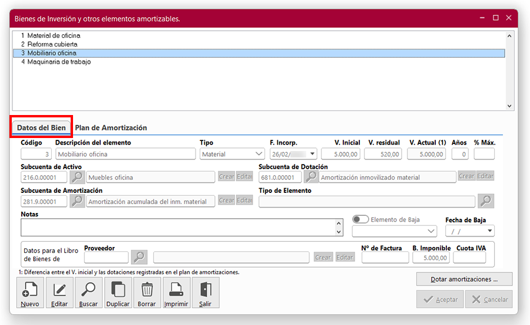This screenshot has height=325, width=530.
Task: Open search with Buscar magnifier button
Action: tap(88, 293)
